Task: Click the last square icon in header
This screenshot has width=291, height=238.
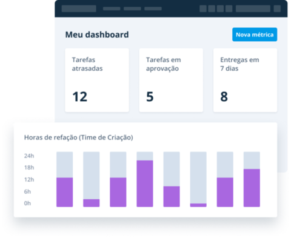Action: (x=277, y=8)
